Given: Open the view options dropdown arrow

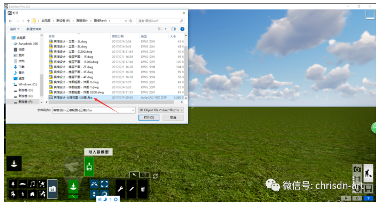Looking at the screenshot, I should (x=165, y=29).
